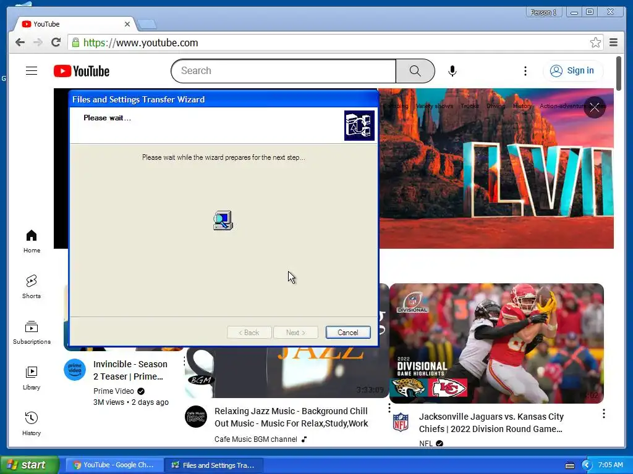The image size is (633, 474).
Task: Open the Cafe Music BGM channel link
Action: point(256,439)
